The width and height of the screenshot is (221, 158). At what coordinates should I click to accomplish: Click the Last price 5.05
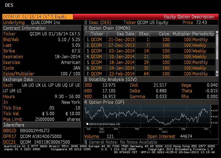(76, 45)
